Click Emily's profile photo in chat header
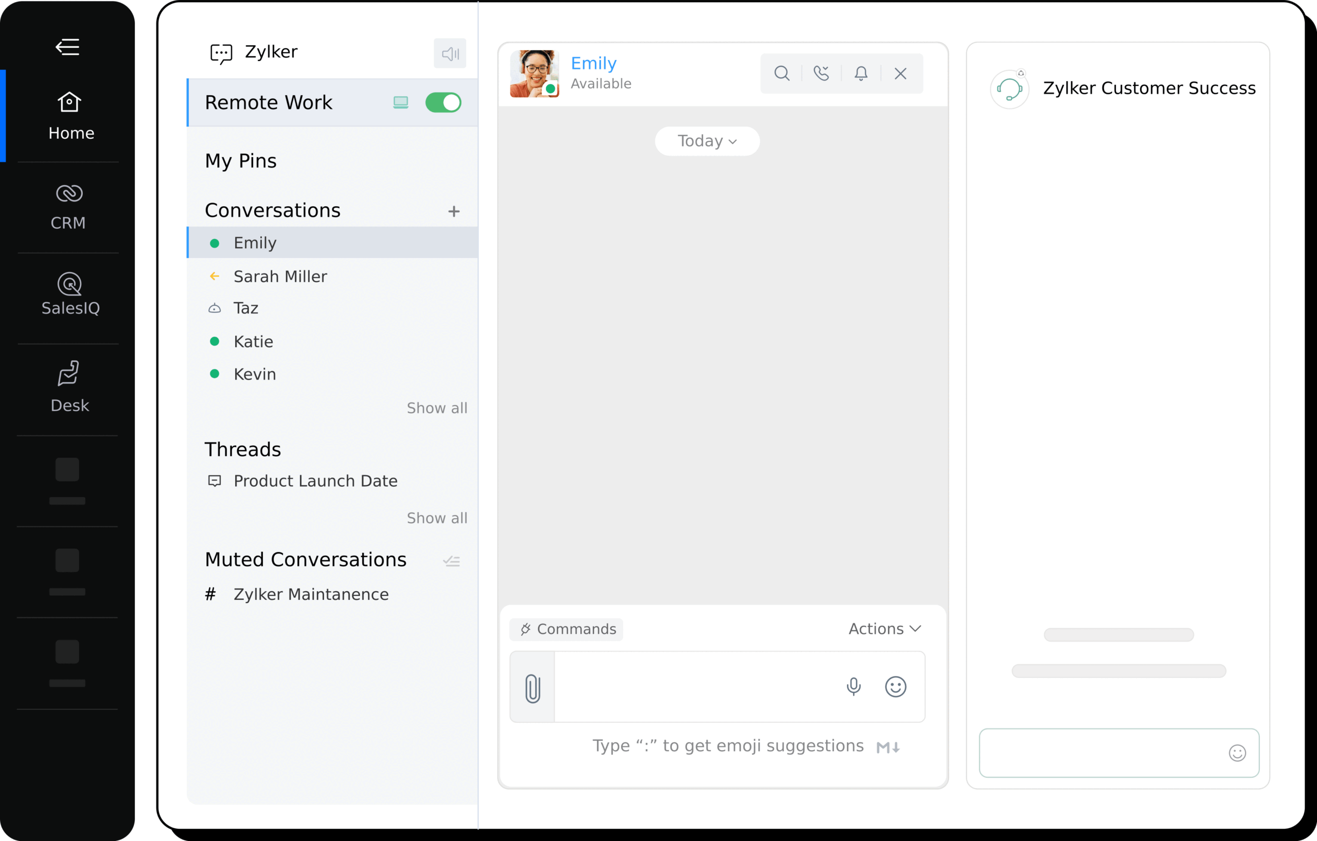Viewport: 1317px width, 841px height. tap(535, 74)
